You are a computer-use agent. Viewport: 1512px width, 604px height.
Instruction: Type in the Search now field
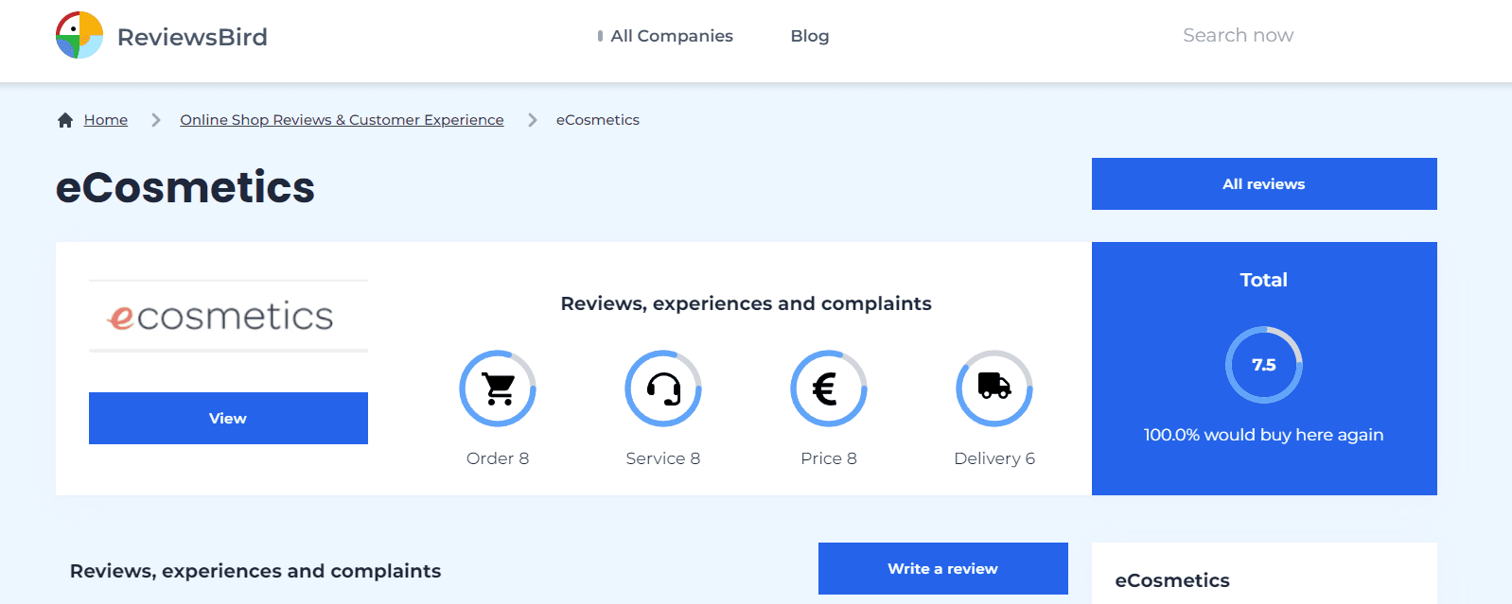click(x=1237, y=36)
